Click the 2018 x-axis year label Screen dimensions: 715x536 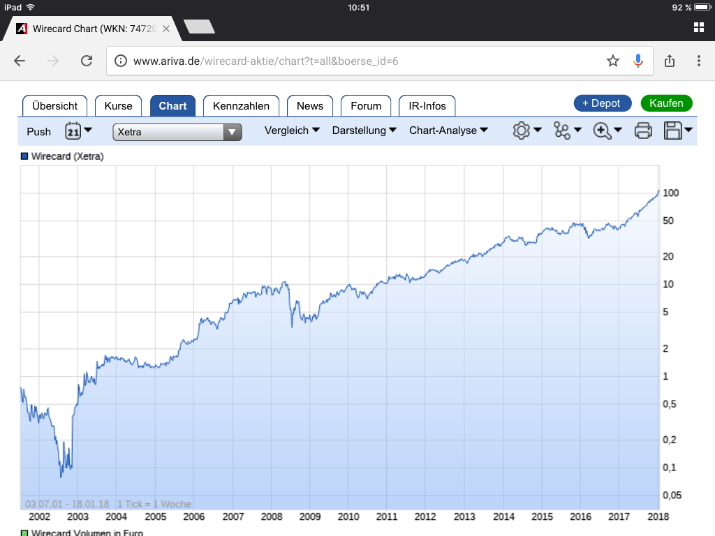(658, 516)
